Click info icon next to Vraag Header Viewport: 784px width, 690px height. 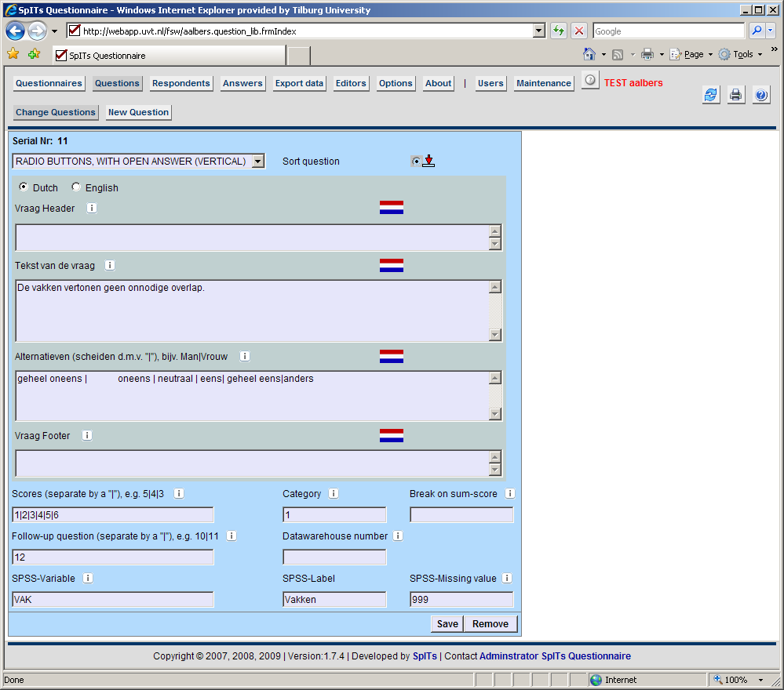tap(92, 209)
